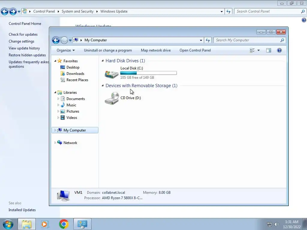Collapse the Hard Disk Drives group

pos(103,61)
